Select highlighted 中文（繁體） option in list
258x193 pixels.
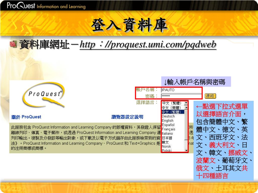[x=173, y=112]
